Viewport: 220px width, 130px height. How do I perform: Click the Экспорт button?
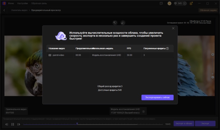[x=205, y=124]
